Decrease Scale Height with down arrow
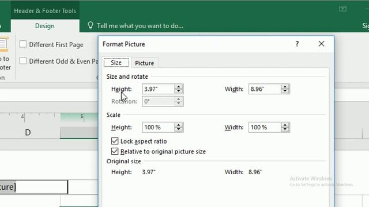This screenshot has width=369, height=207. [x=179, y=129]
